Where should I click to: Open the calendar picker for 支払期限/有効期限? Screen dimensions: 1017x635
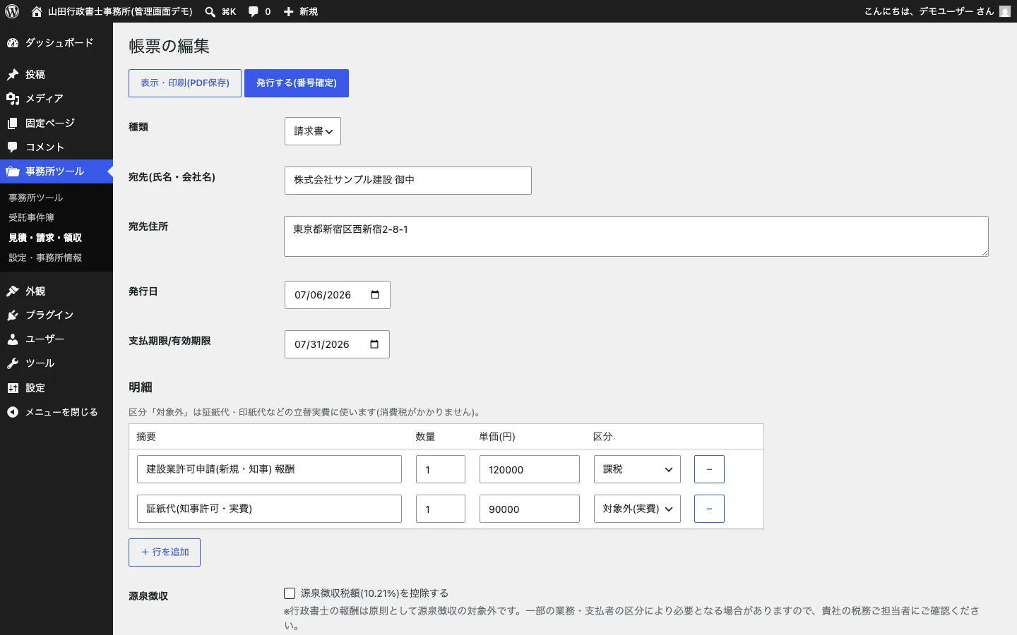point(374,344)
